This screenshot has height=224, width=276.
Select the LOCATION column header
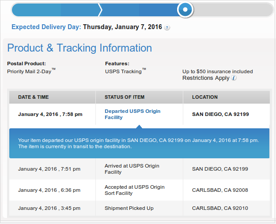pyautogui.click(x=205, y=97)
